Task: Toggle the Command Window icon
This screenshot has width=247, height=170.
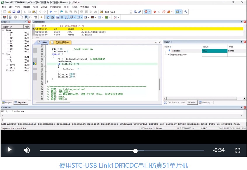Action: click(x=48, y=17)
